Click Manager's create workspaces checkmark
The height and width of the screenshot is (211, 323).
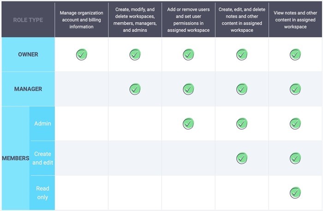tap(135, 88)
